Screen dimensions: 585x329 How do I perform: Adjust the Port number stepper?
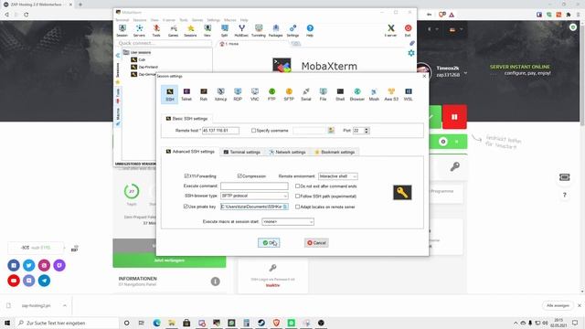click(x=367, y=130)
